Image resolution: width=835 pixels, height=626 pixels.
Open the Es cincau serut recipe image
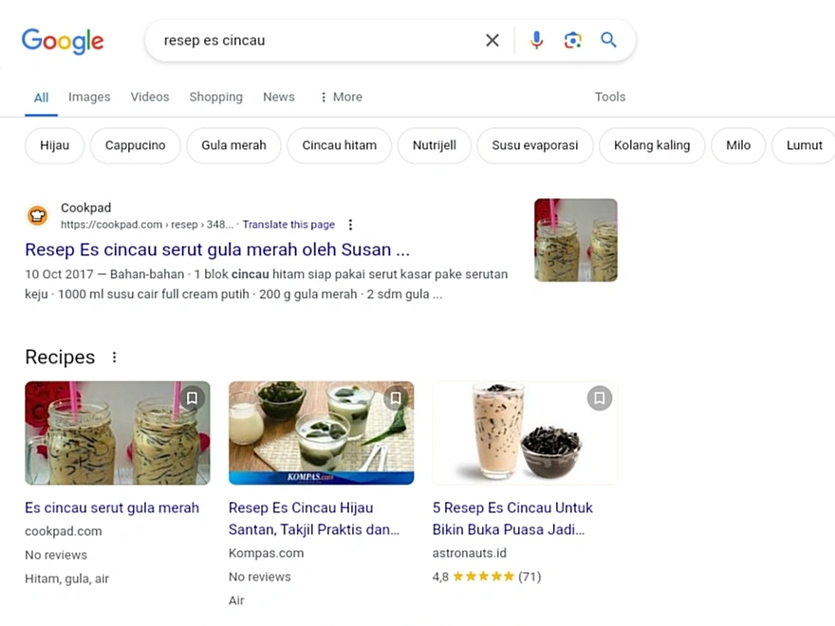click(118, 433)
